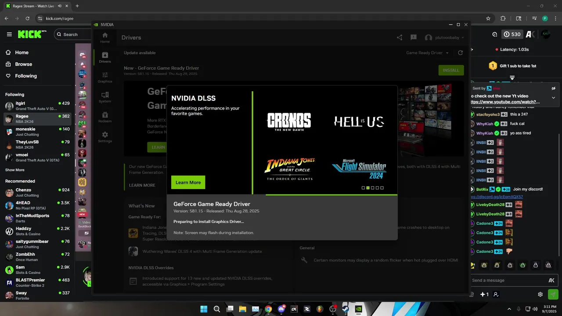Select the second carousel indicator dot
The width and height of the screenshot is (562, 316).
[368, 188]
